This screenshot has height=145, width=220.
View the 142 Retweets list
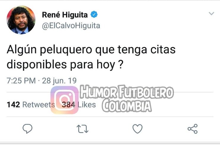point(31,104)
